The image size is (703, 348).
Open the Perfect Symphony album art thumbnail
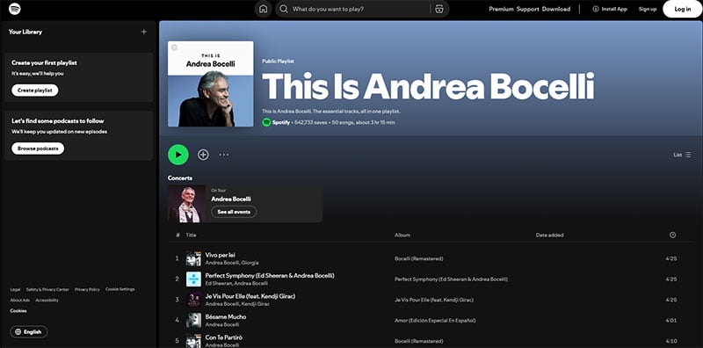pyautogui.click(x=193, y=279)
